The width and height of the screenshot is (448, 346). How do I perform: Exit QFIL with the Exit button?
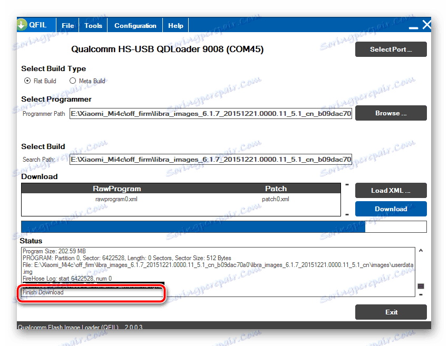click(x=391, y=312)
